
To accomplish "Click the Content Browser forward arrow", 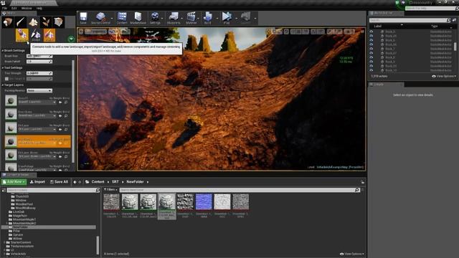I will 80,182.
